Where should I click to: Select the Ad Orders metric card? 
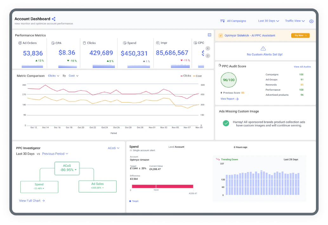tap(30, 53)
